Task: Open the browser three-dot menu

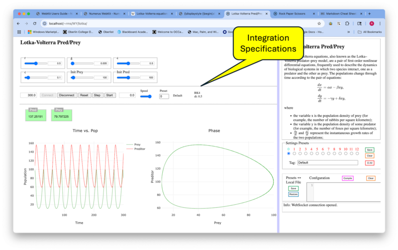Action: [381, 23]
